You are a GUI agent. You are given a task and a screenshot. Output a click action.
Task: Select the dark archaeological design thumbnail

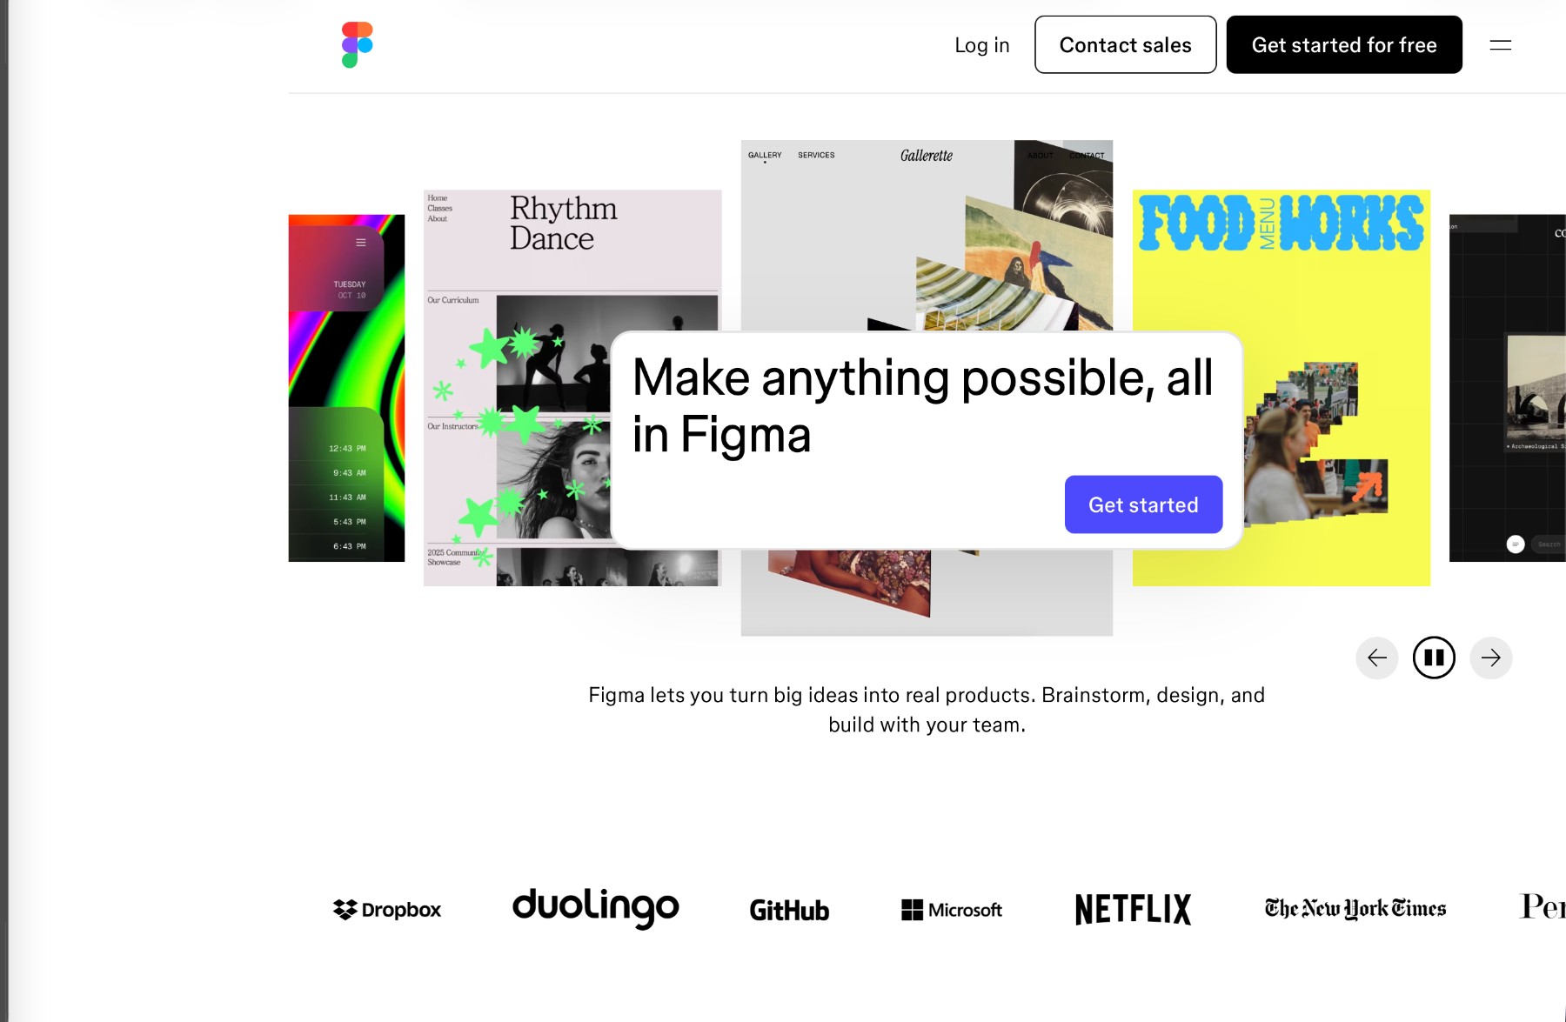tap(1507, 388)
